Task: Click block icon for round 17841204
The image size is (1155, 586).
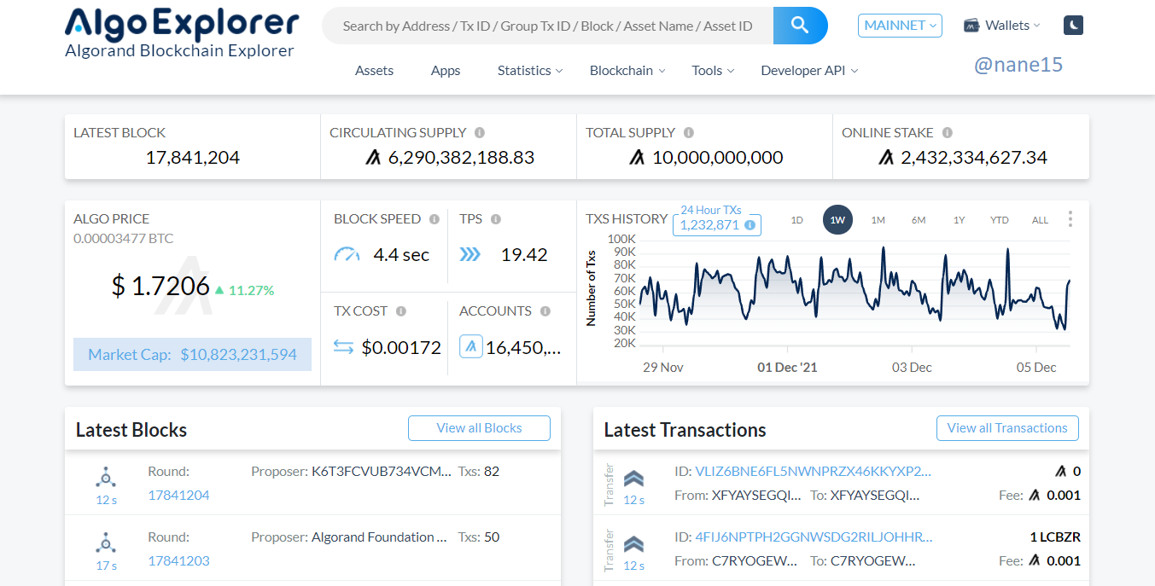Action: [x=106, y=477]
